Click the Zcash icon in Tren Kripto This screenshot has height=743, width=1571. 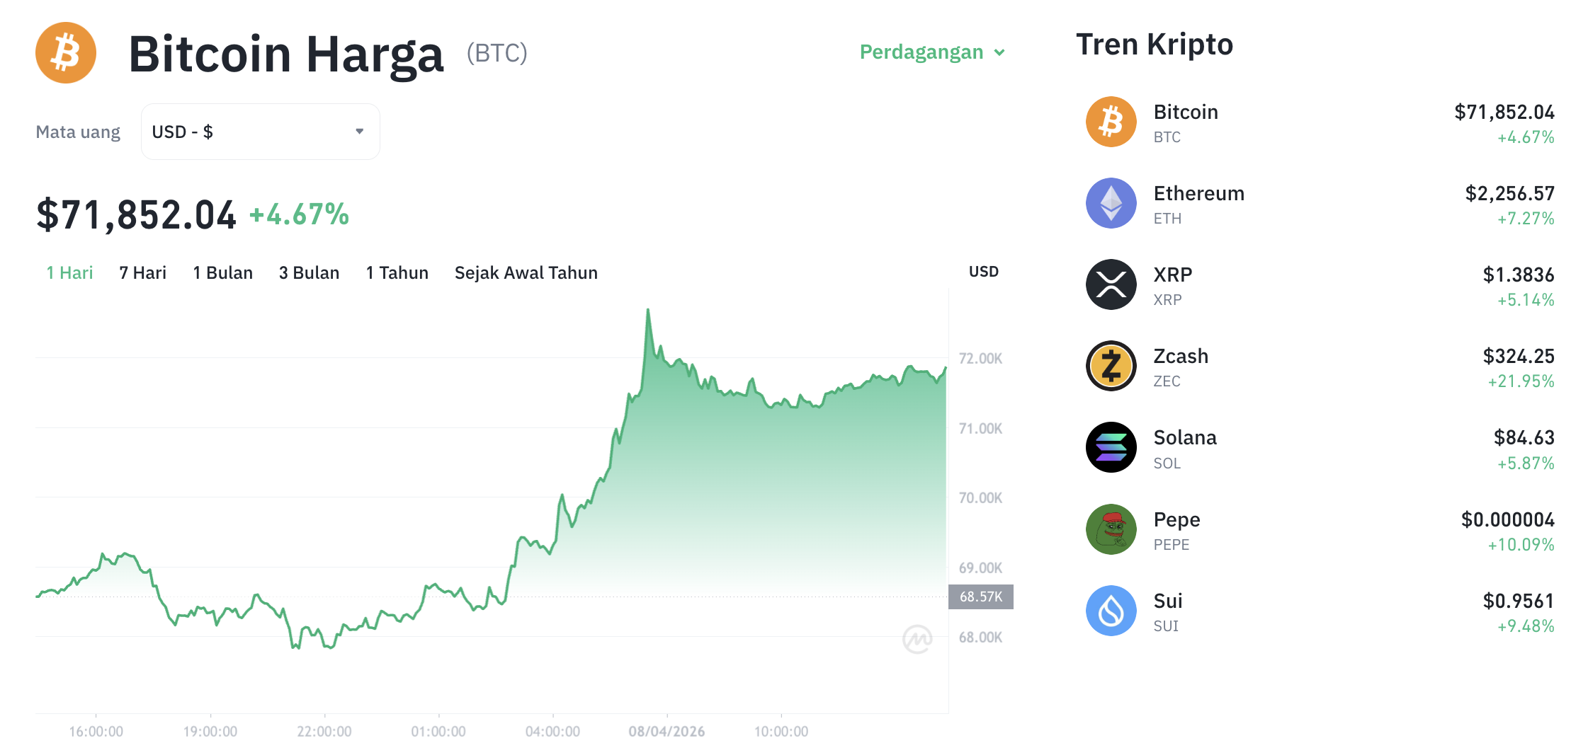1111,366
